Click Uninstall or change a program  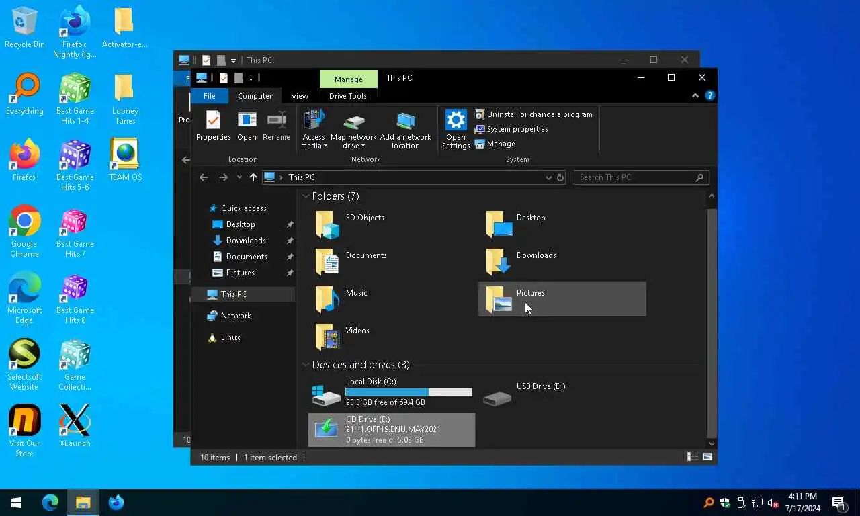pyautogui.click(x=533, y=114)
